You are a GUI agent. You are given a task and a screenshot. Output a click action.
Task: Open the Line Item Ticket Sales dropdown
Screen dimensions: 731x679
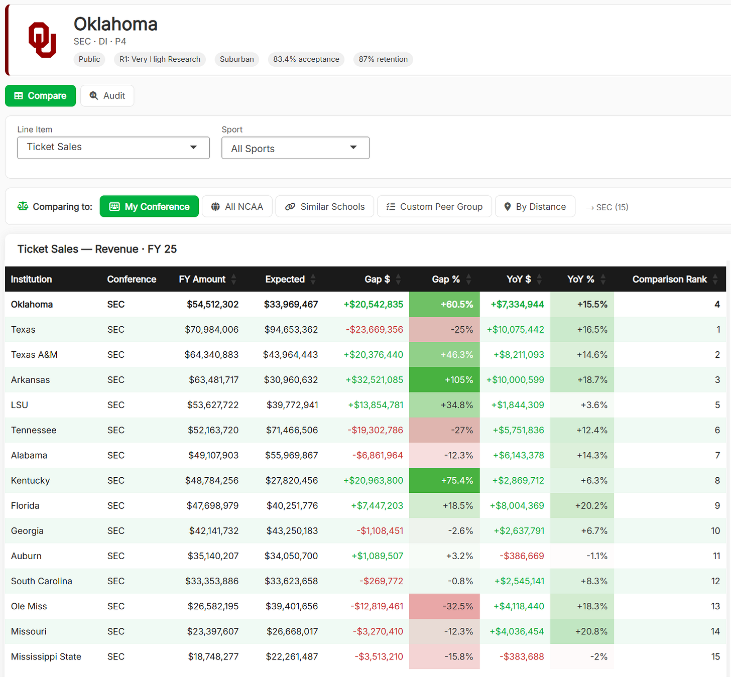[x=113, y=148]
